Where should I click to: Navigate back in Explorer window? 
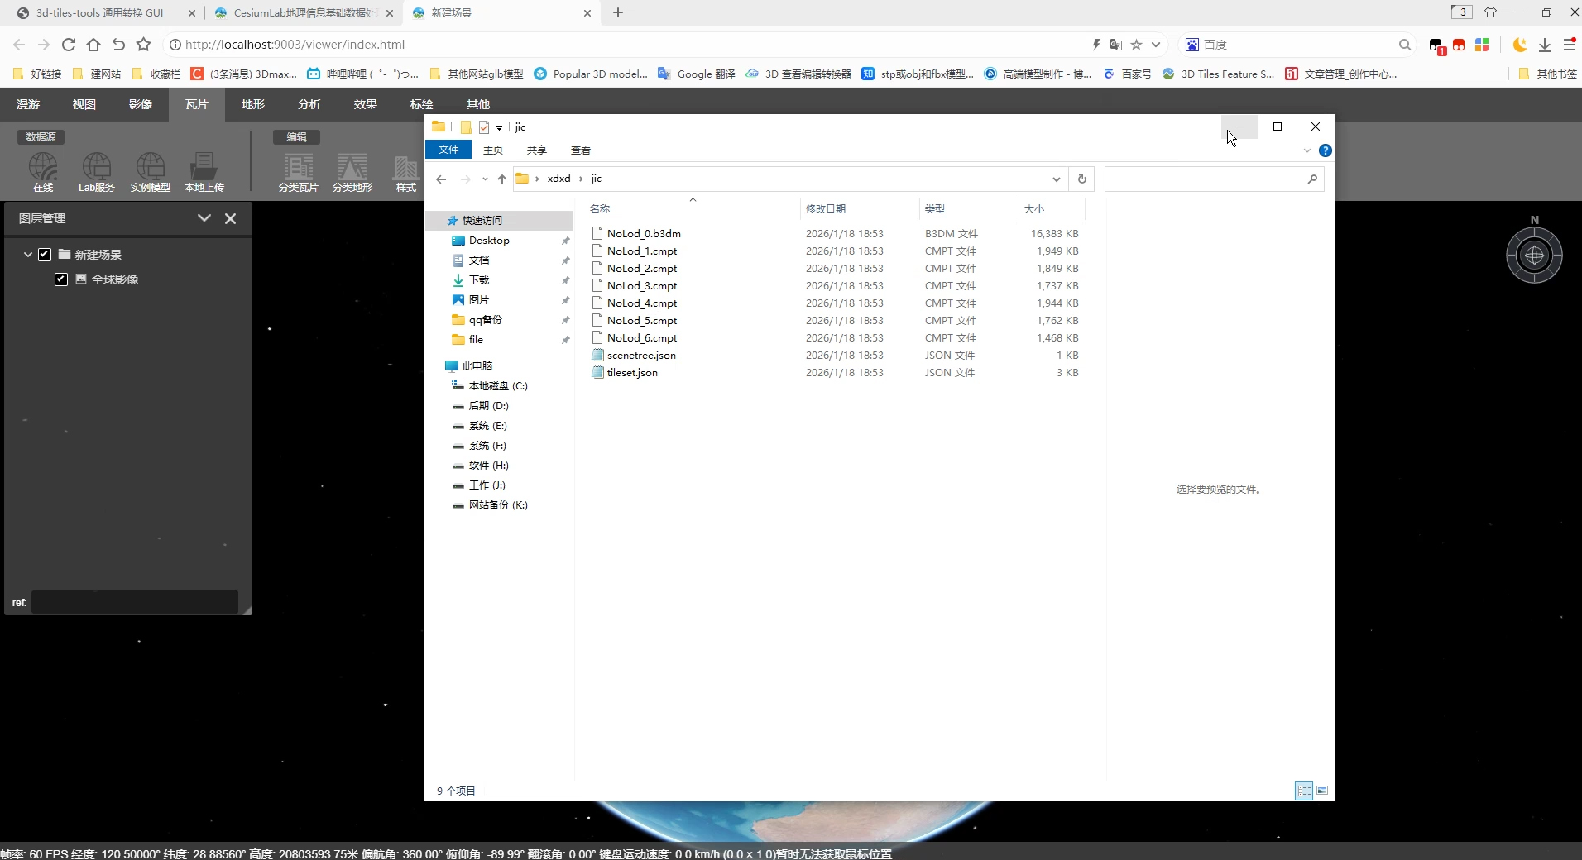click(441, 179)
